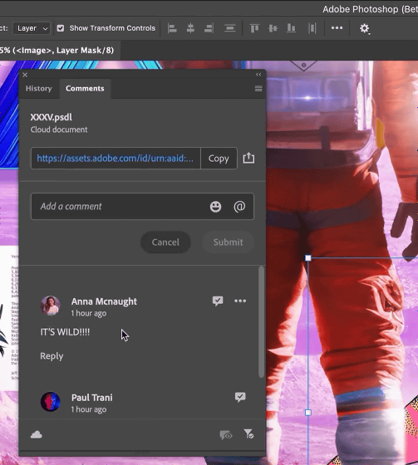Click the top transform handle on canvas
The image size is (418, 465).
[x=308, y=258]
